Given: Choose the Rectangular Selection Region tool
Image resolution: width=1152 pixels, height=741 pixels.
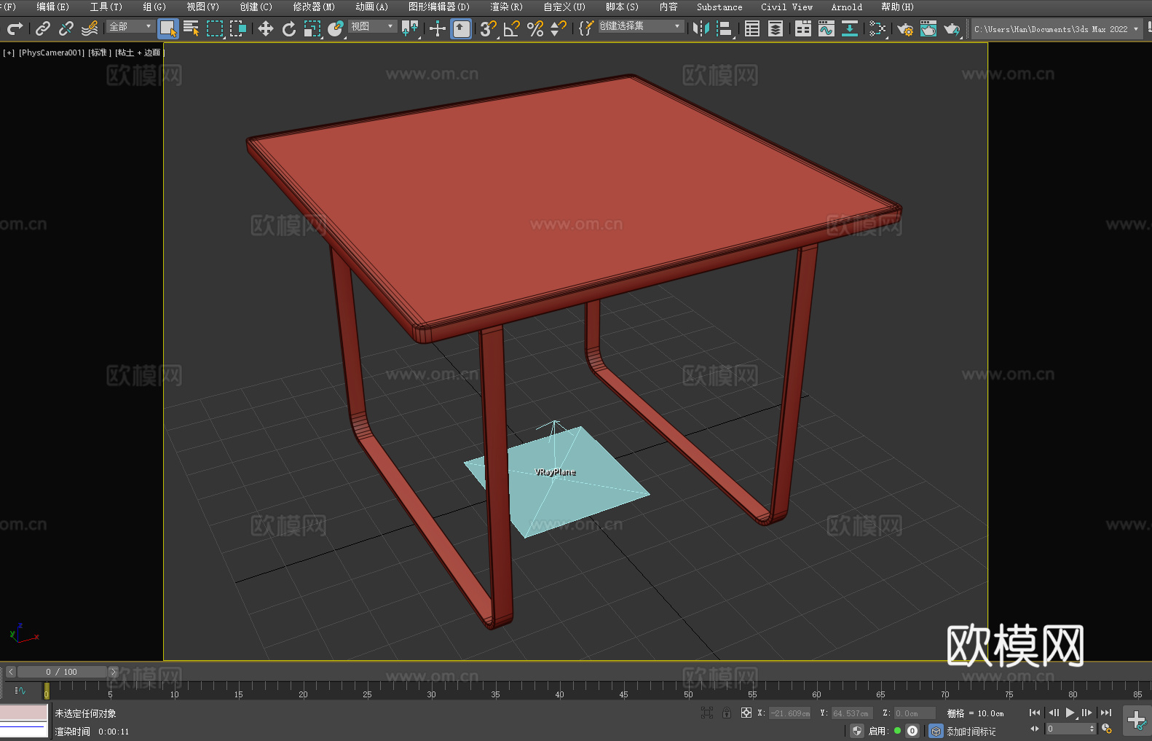Looking at the screenshot, I should pyautogui.click(x=215, y=28).
